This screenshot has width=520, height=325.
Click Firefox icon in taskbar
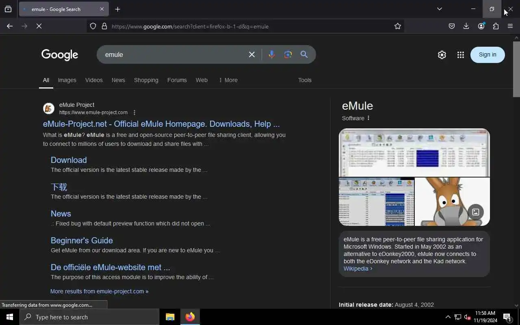tap(190, 317)
